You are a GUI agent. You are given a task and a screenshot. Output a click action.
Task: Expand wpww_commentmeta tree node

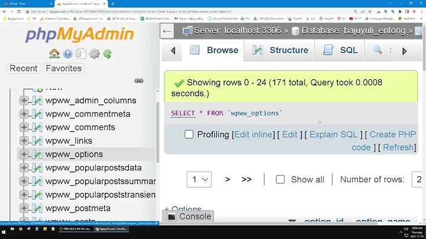pos(24,114)
